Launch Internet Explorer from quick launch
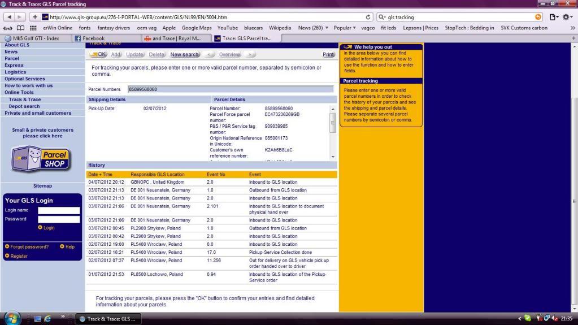 click(x=47, y=319)
